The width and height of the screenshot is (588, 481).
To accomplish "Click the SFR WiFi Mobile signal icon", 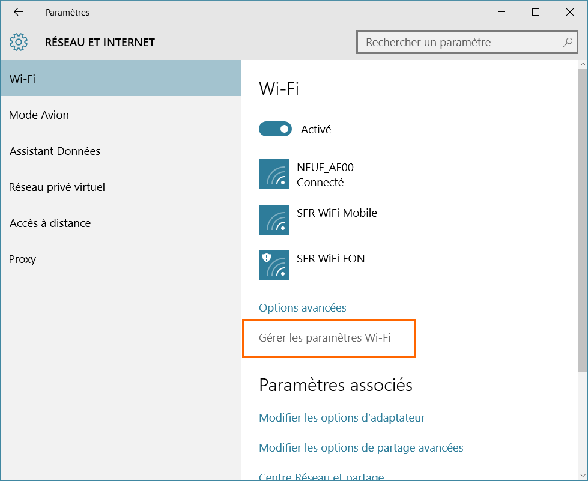I will (274, 220).
